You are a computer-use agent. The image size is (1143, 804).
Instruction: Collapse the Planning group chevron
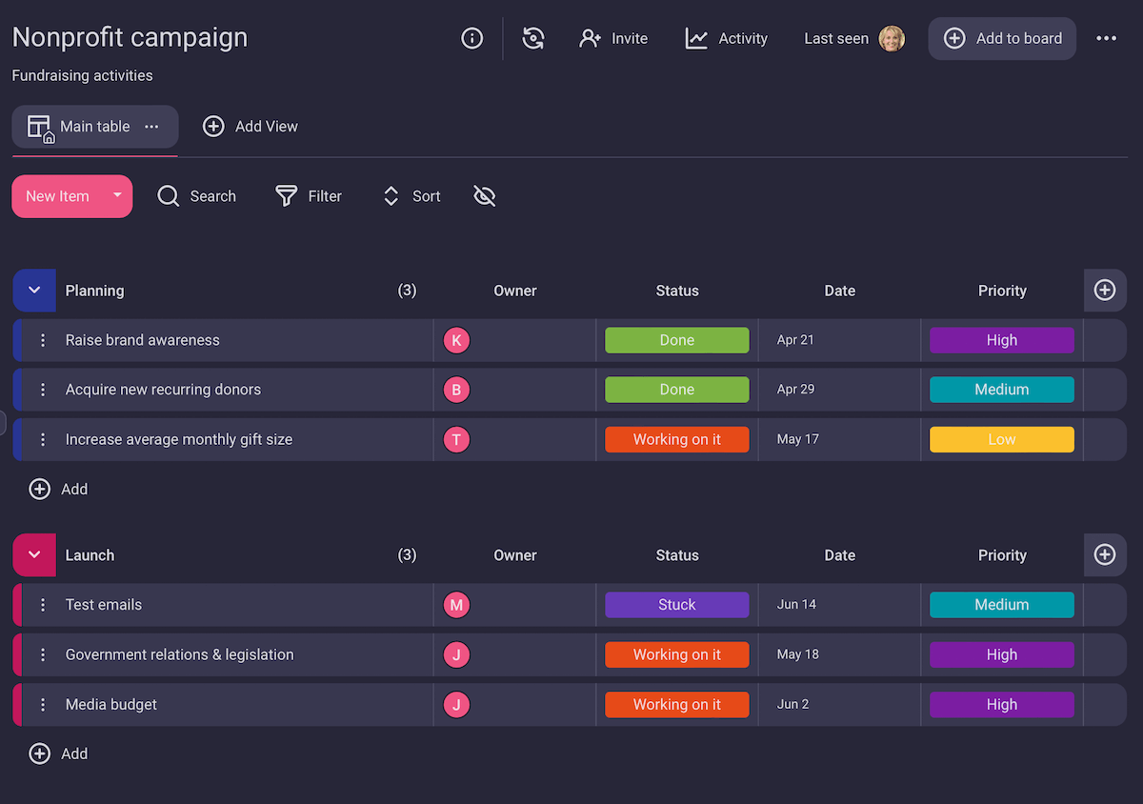(34, 291)
